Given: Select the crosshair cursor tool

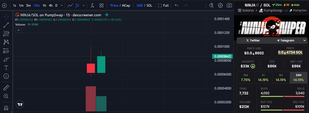Looking at the screenshot, I should click(6, 17).
